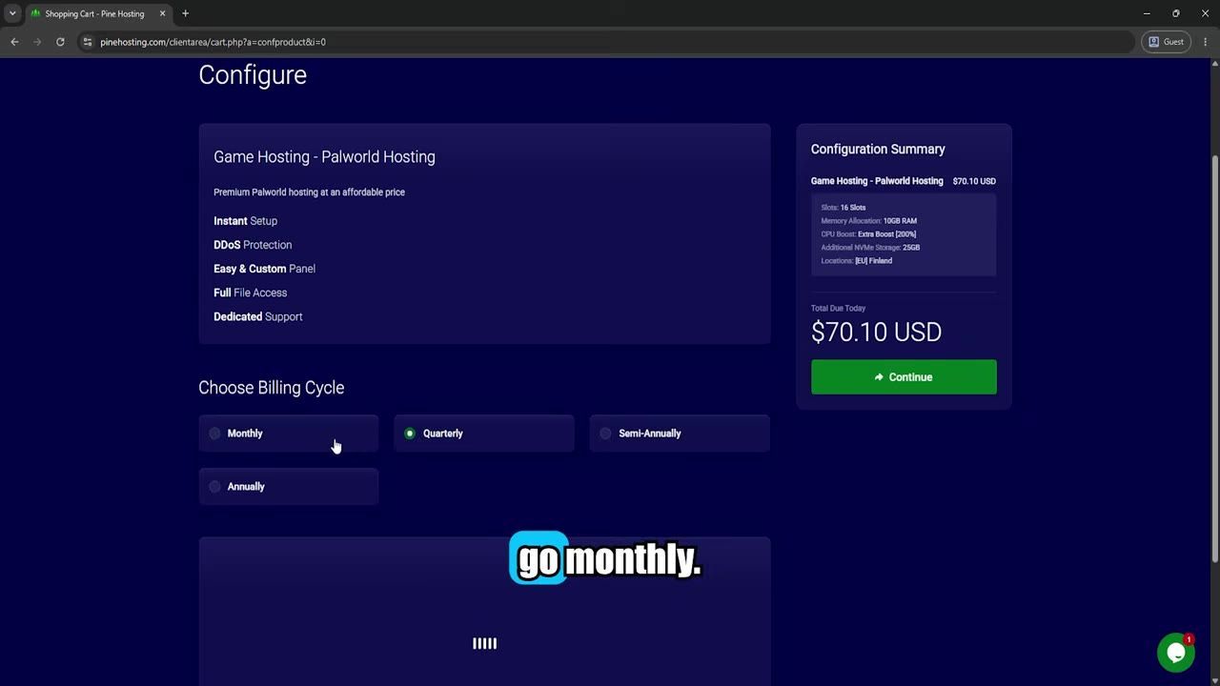This screenshot has width=1220, height=686.
Task: Click the Full File Access text
Action: point(250,293)
